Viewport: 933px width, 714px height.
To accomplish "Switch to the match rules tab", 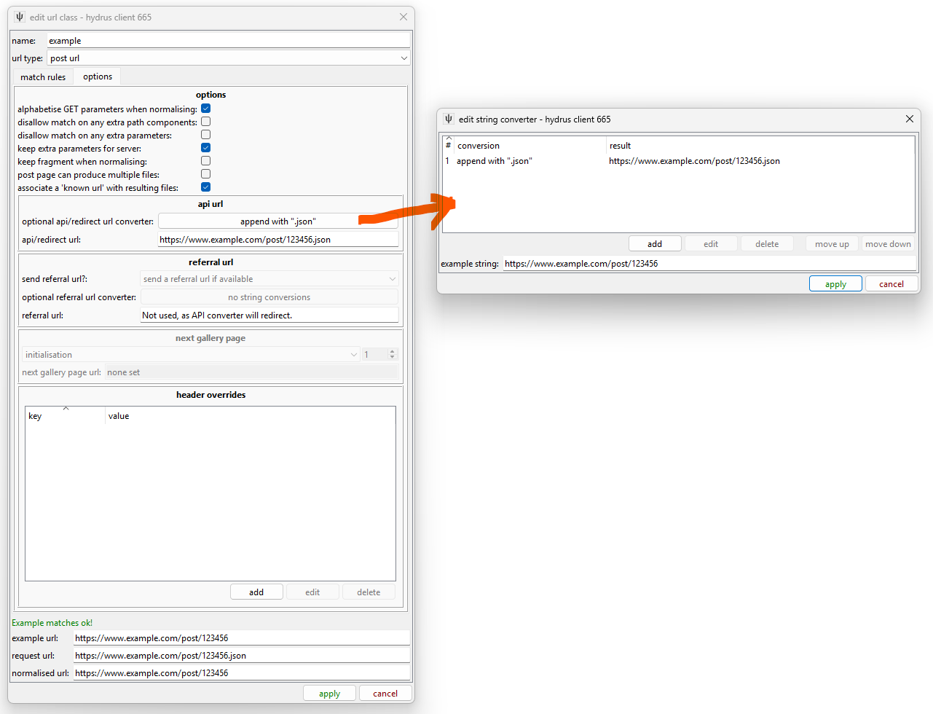I will (43, 77).
